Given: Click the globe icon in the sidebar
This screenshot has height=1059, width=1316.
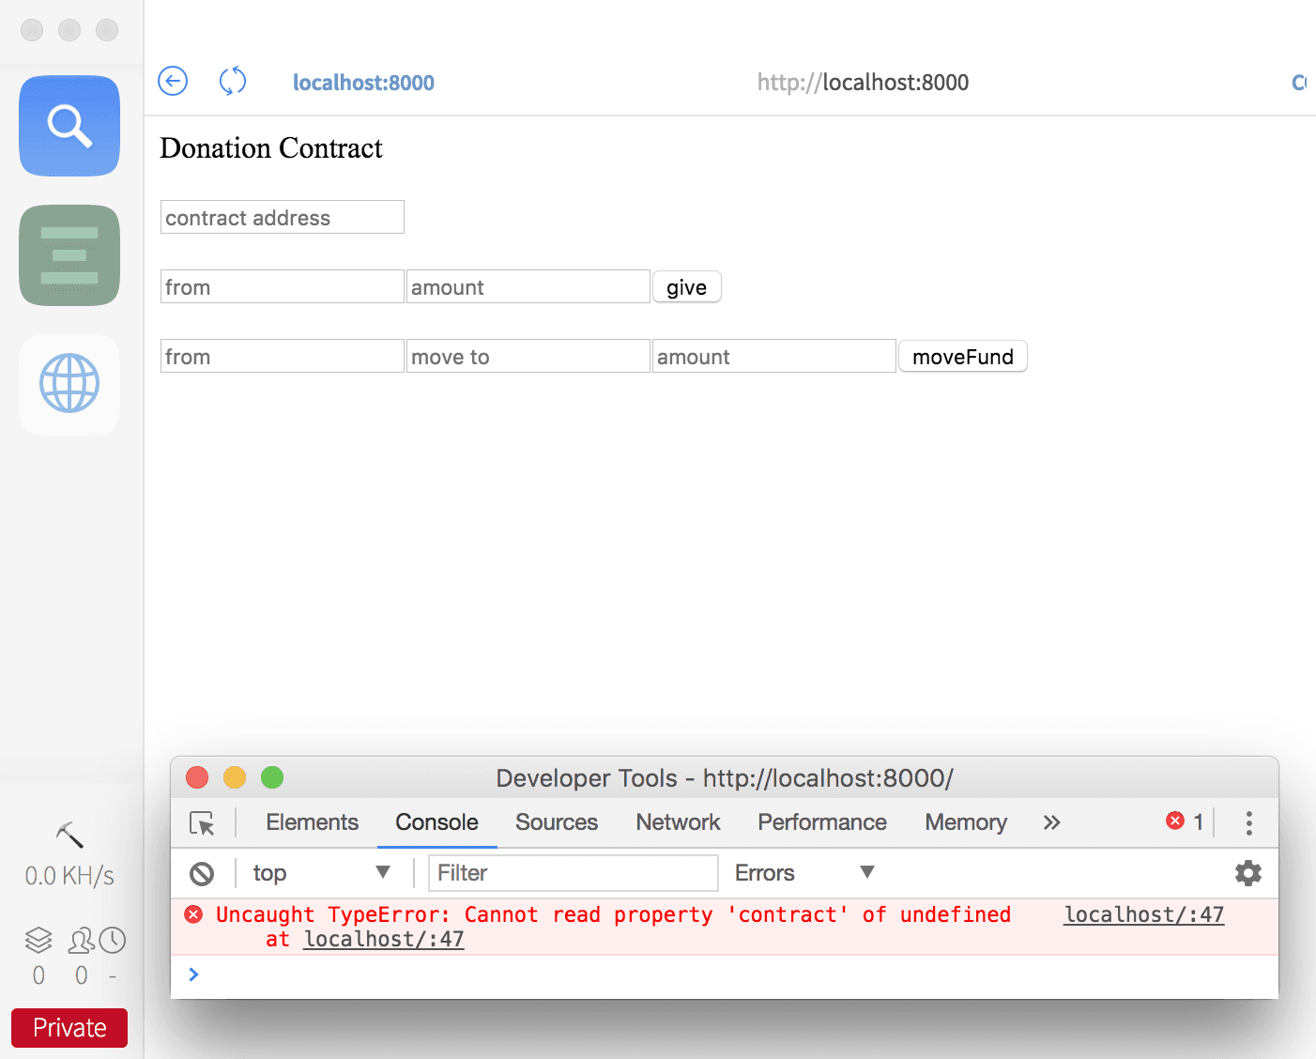Looking at the screenshot, I should click(69, 383).
